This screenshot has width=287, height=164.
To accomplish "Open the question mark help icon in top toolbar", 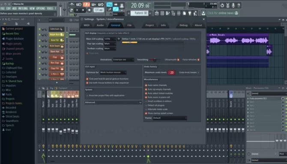I will [239, 5].
